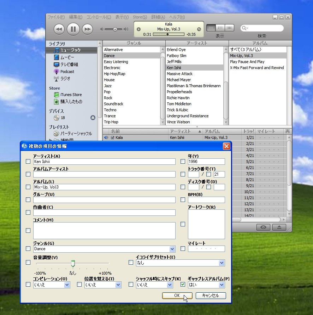Click the search magnifier icon
The height and width of the screenshot is (315, 313).
point(243,28)
